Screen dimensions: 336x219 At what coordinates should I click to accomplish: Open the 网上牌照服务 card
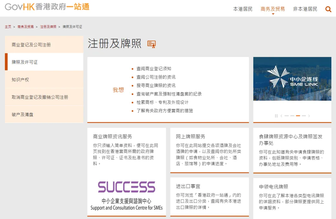click(x=190, y=136)
